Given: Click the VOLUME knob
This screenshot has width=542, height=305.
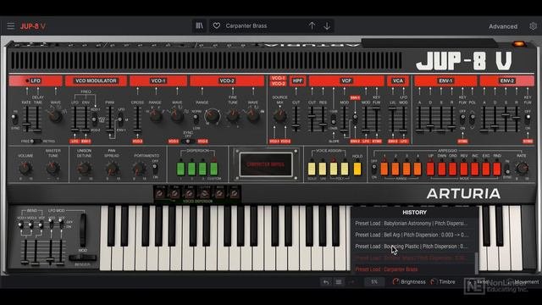Looking at the screenshot, I should (25, 169).
